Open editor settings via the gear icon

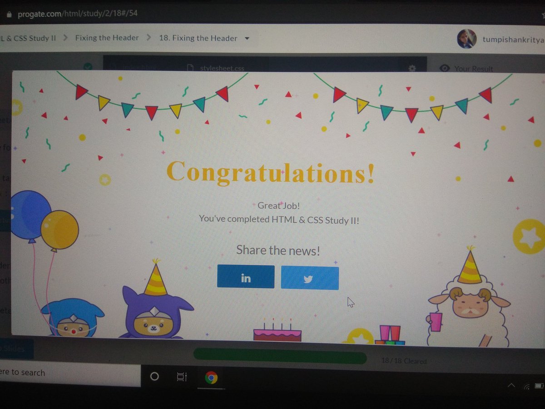(411, 68)
